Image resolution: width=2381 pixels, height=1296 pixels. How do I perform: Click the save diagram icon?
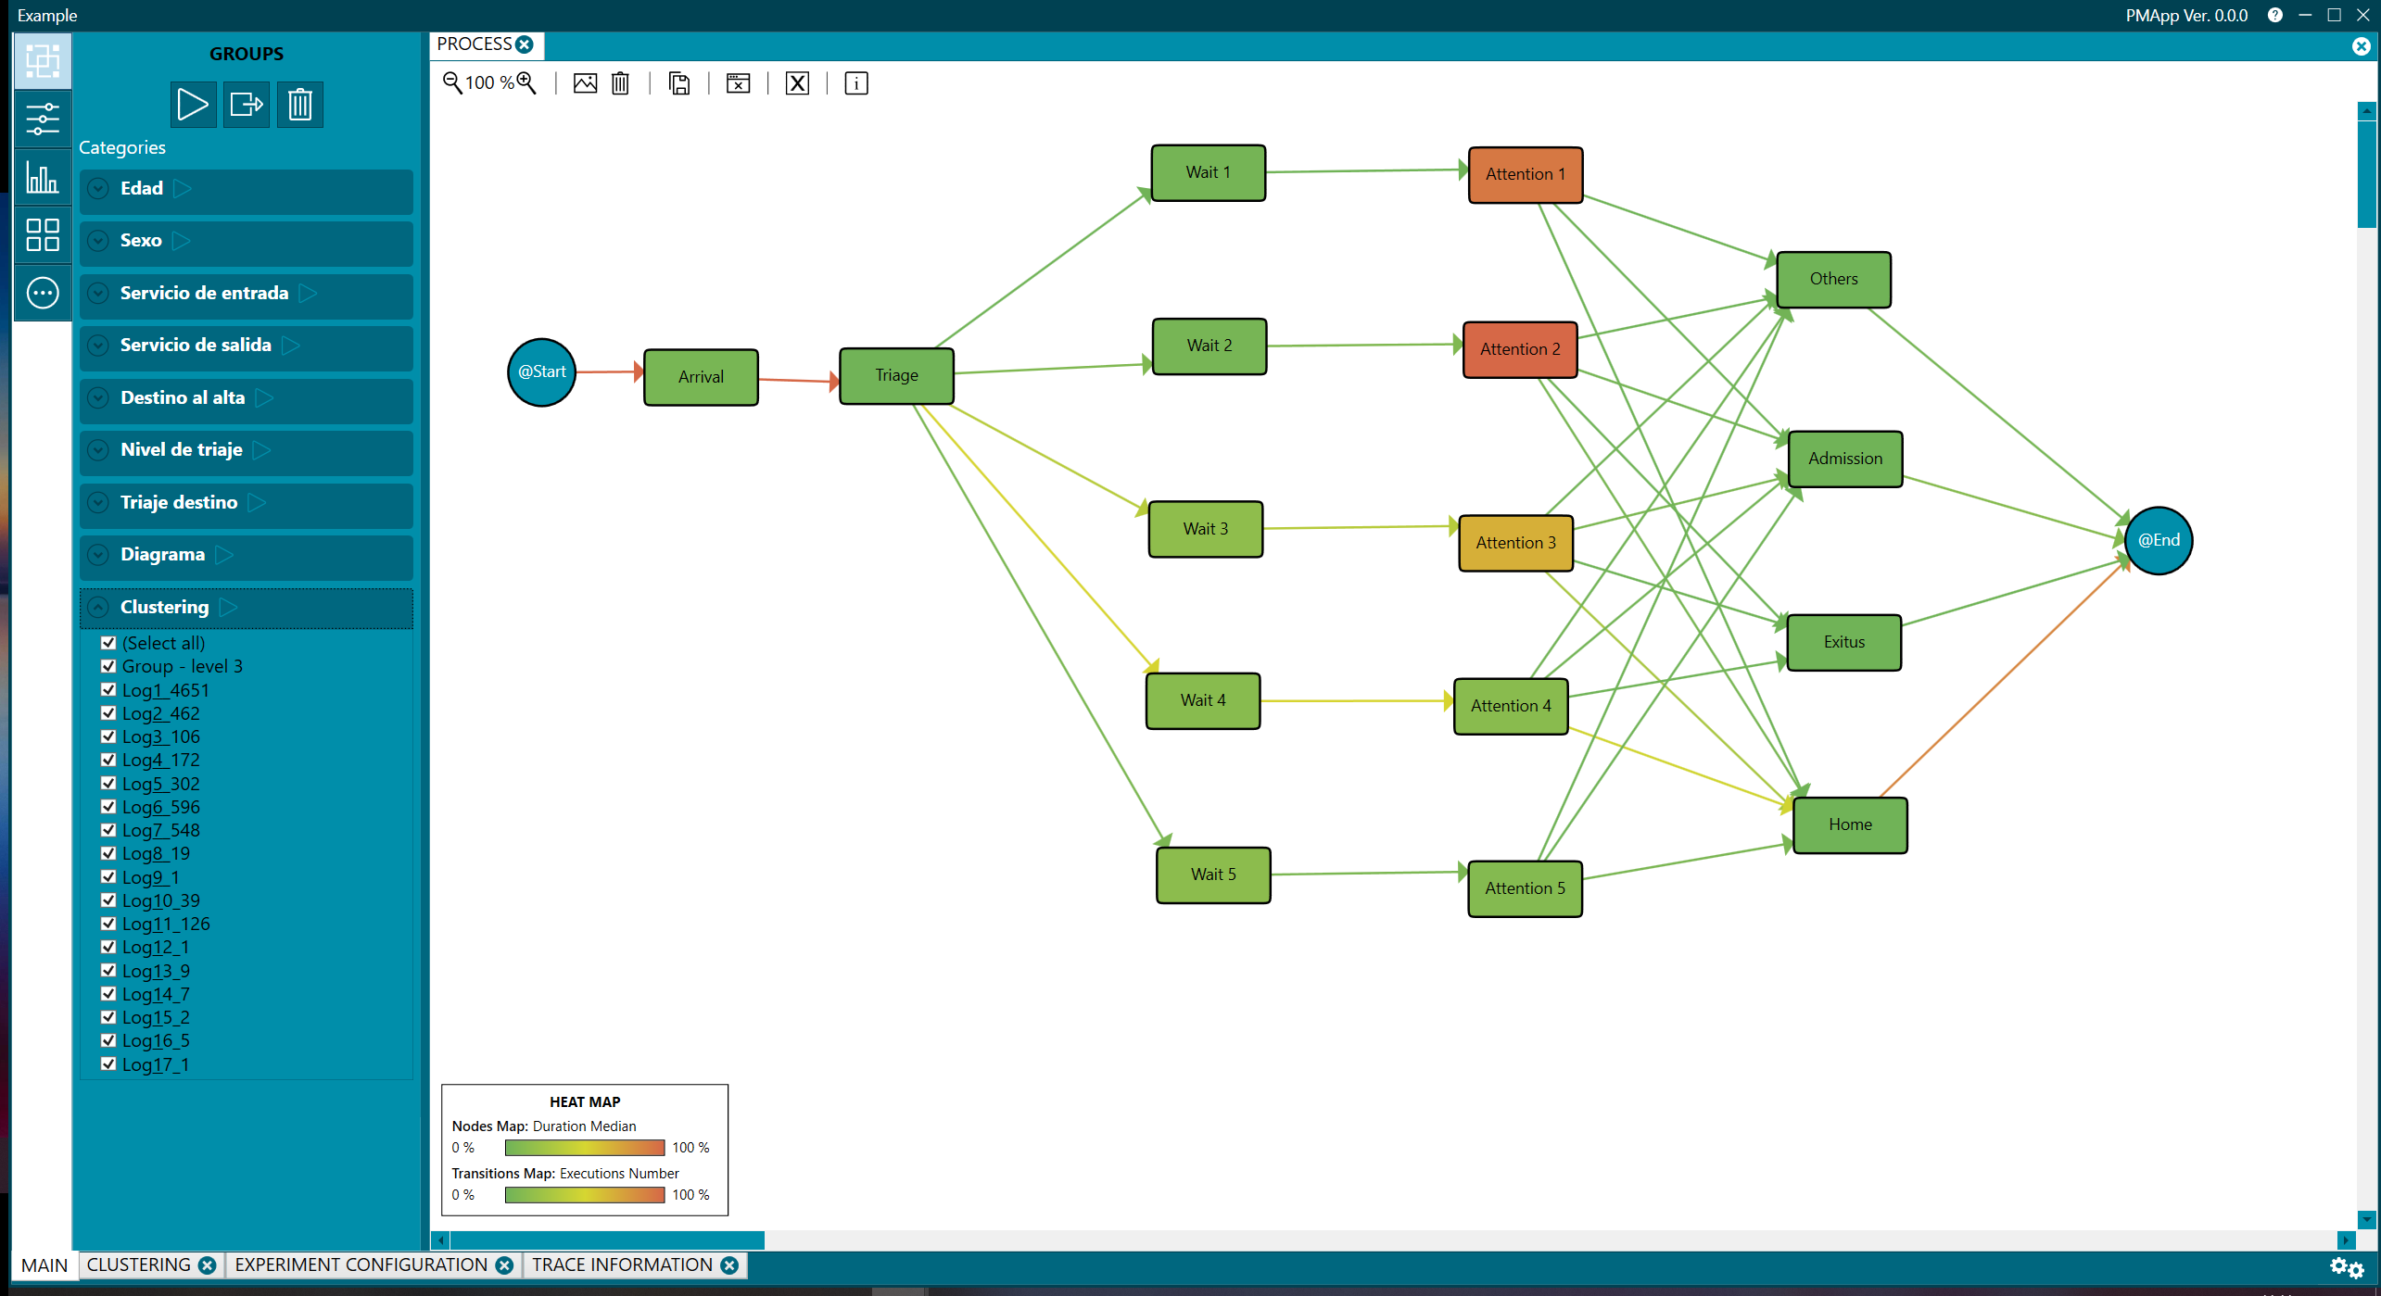679,83
